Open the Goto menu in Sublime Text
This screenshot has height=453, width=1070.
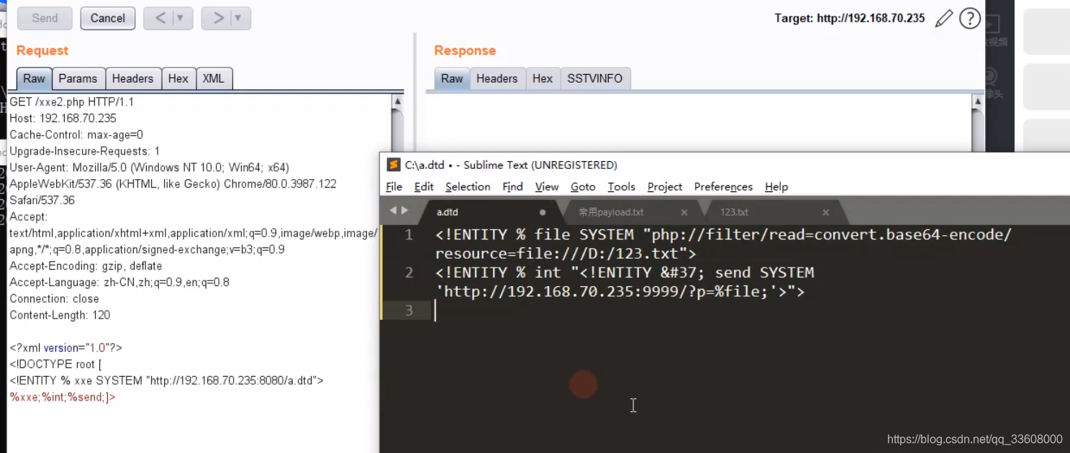(x=583, y=187)
